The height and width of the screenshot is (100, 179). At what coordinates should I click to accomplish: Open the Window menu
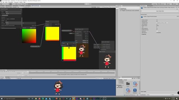coord(21,2)
